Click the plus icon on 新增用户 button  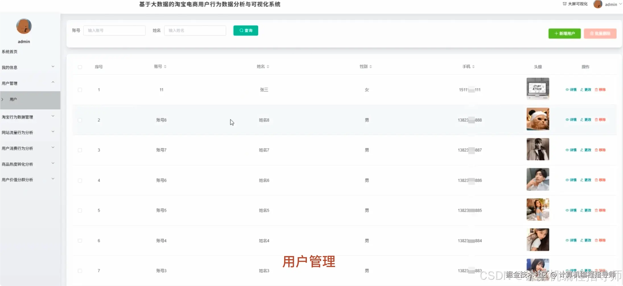point(556,33)
